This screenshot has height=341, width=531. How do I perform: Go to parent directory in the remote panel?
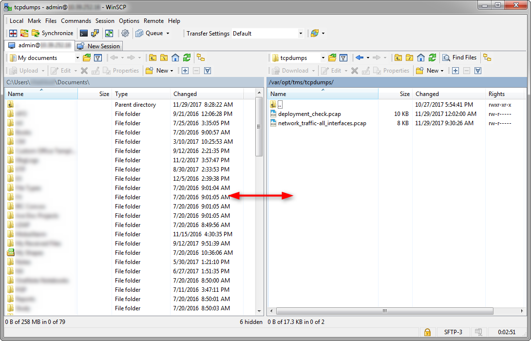[x=398, y=57]
